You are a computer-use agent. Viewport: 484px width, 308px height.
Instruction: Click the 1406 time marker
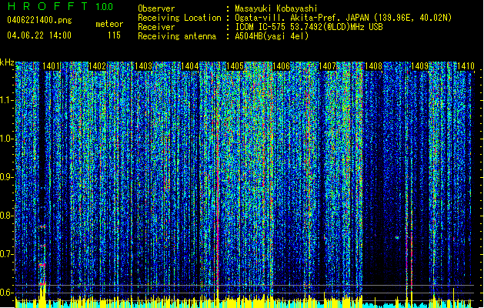coord(281,66)
